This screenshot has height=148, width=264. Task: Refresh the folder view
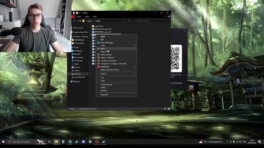tap(129, 21)
